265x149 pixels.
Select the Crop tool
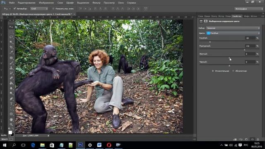point(11,47)
